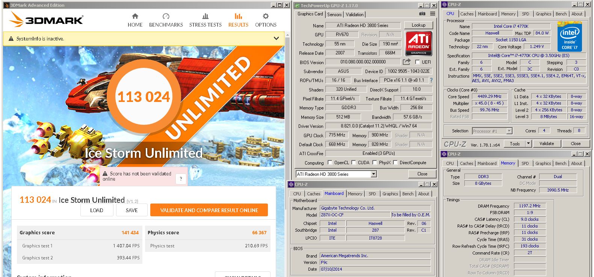Click the title bar icon of the CPU-Z Mainboard window
The image size is (594, 277).
pos(291,184)
